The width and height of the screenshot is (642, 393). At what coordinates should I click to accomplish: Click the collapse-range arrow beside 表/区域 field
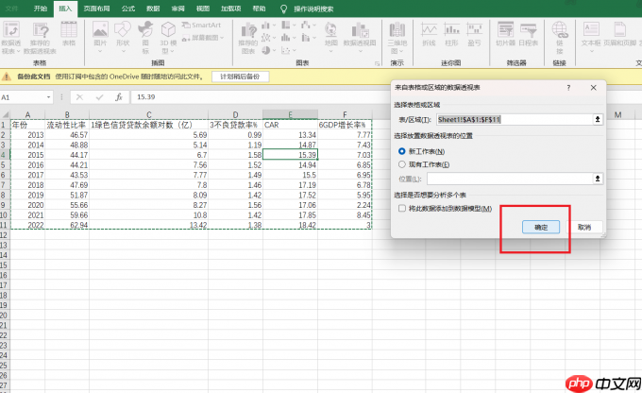click(598, 119)
